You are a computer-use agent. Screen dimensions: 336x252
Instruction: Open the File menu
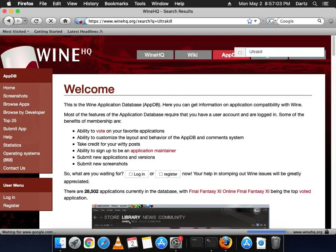point(43,4)
